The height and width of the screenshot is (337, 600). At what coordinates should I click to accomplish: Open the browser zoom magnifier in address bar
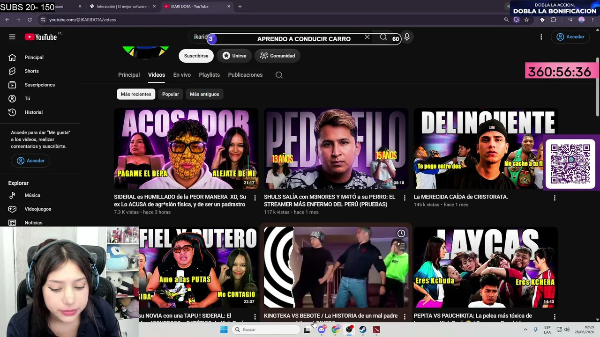coord(506,20)
